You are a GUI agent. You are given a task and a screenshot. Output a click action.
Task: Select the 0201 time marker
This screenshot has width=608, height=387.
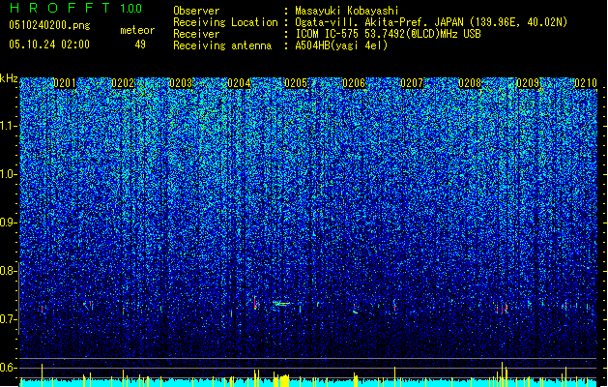click(x=65, y=83)
